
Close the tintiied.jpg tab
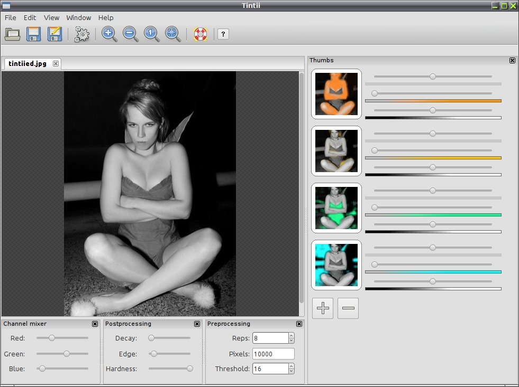pyautogui.click(x=56, y=63)
